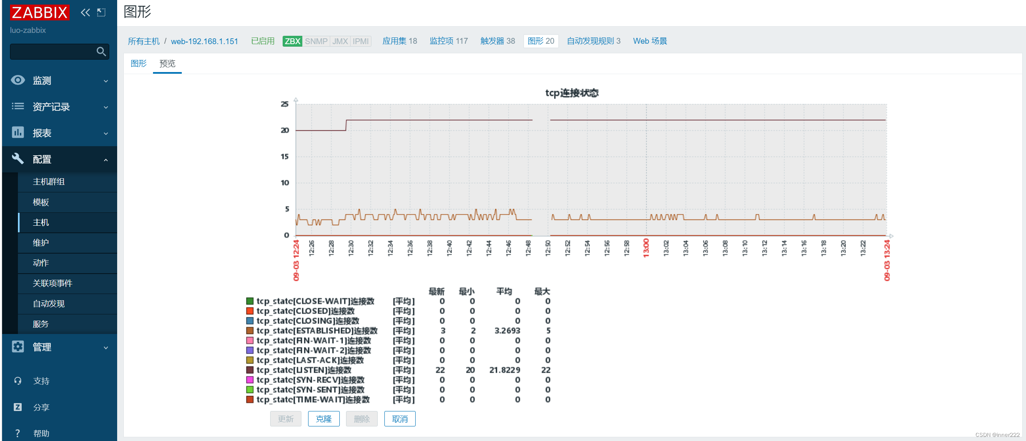The image size is (1026, 441).
Task: Click the CLOSE-WAIT legend color square
Action: coord(250,301)
